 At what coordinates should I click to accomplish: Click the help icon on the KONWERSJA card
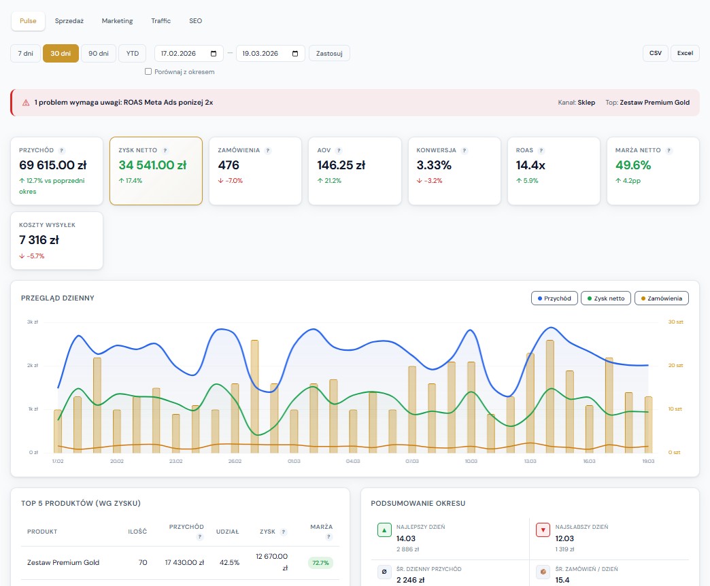[x=464, y=150]
